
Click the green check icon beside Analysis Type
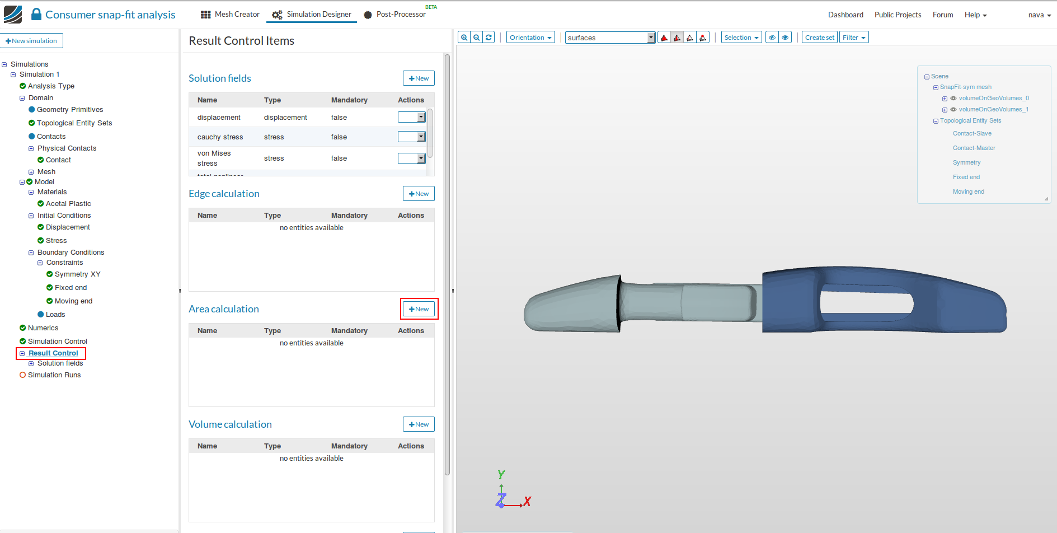[x=23, y=86]
